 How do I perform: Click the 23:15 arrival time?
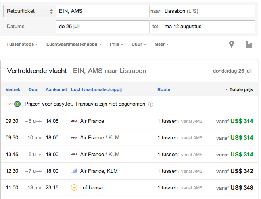click(52, 187)
